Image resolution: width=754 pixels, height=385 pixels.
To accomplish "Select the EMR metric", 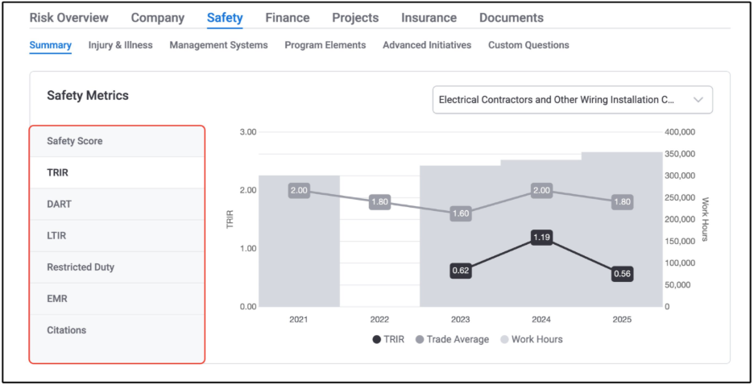I will 118,299.
